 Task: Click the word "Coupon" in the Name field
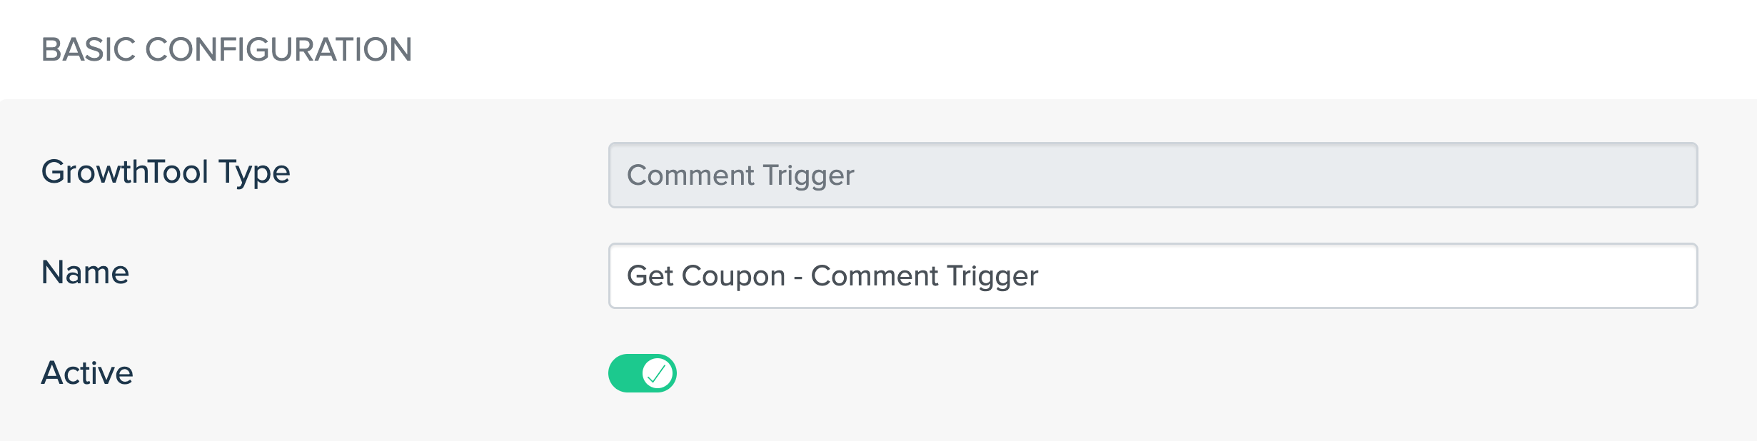coord(733,276)
